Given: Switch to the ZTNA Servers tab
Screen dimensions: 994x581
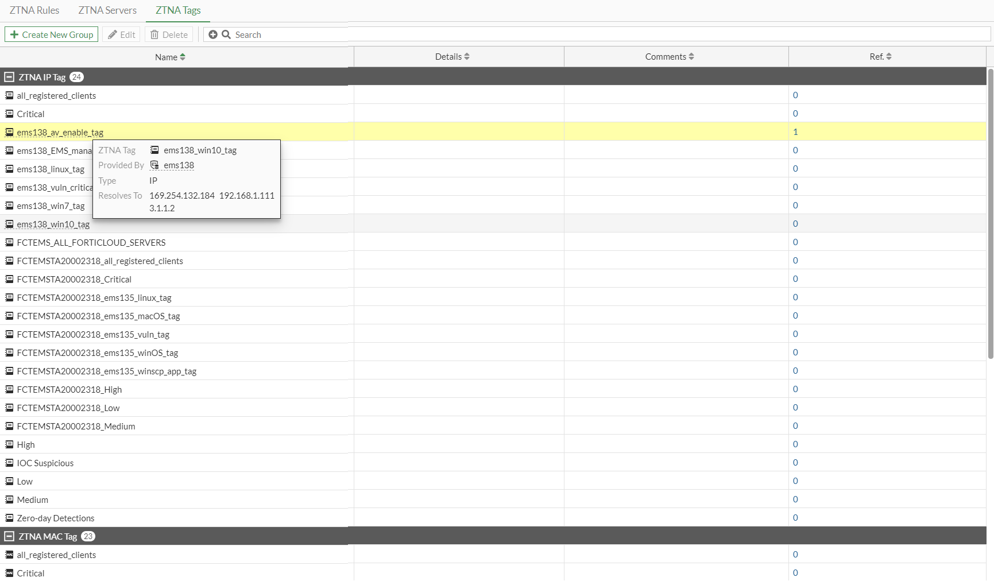Looking at the screenshot, I should point(107,10).
